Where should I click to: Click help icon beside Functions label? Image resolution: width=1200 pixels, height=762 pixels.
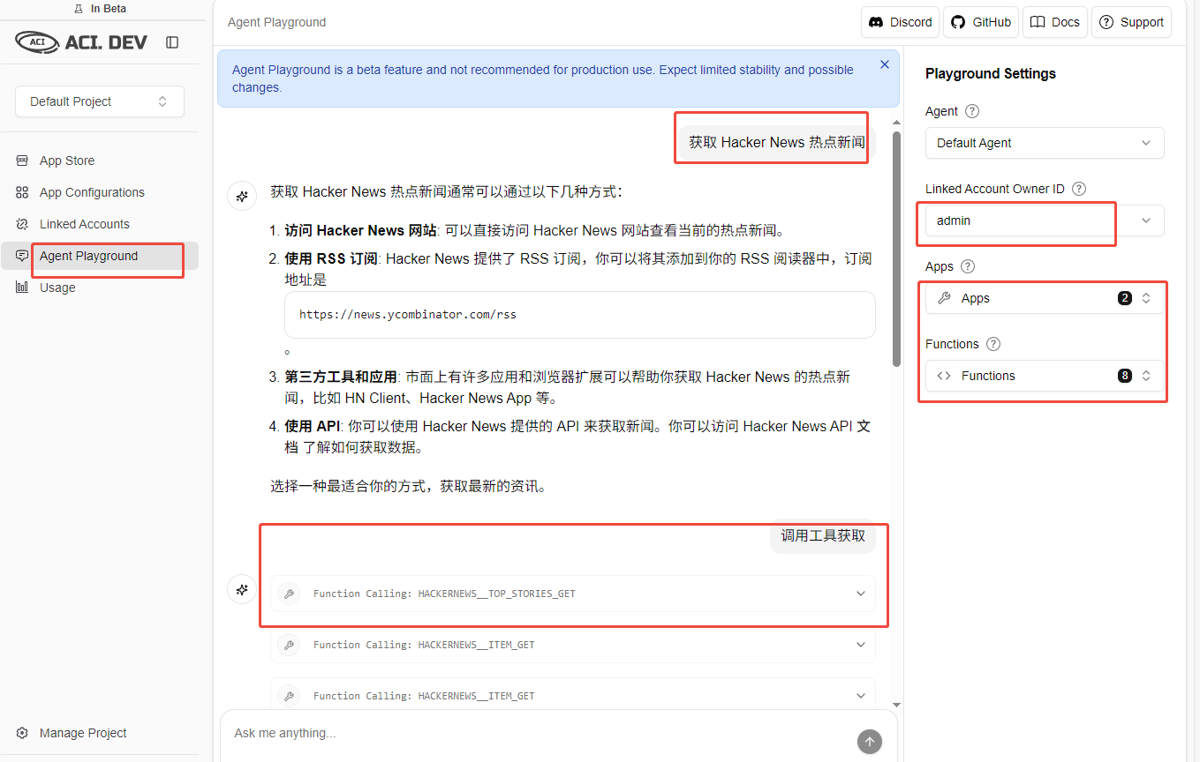(x=993, y=344)
